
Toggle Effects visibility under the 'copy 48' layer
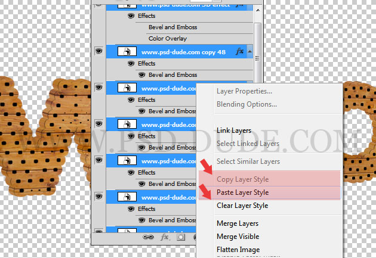[131, 63]
